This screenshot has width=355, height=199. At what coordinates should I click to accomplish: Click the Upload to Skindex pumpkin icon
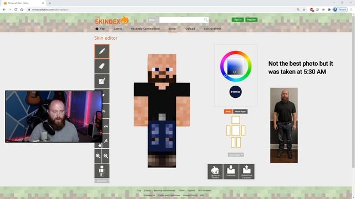[x=215, y=172]
